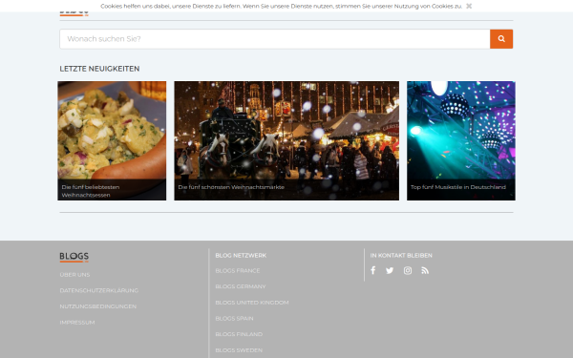Visit Blogs Sweden
Image resolution: width=573 pixels, height=358 pixels.
[239, 350]
